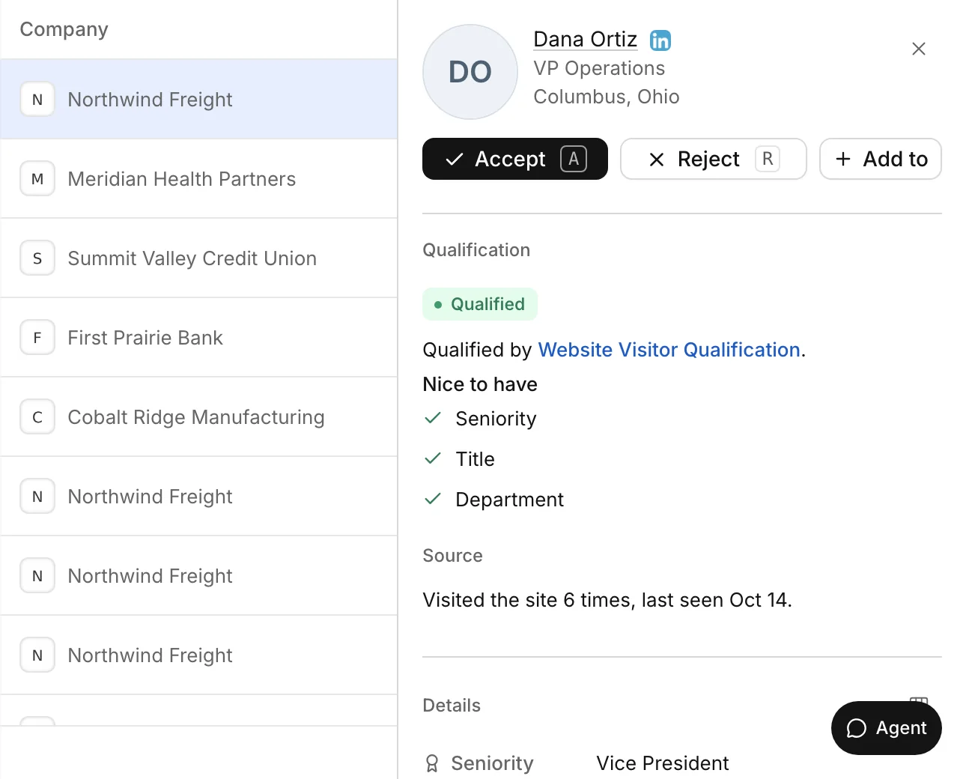
Task: Click the Add to button
Action: point(881,159)
